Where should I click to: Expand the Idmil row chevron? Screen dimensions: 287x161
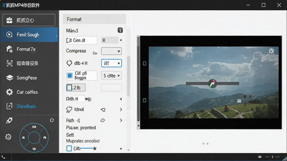pos(121,110)
